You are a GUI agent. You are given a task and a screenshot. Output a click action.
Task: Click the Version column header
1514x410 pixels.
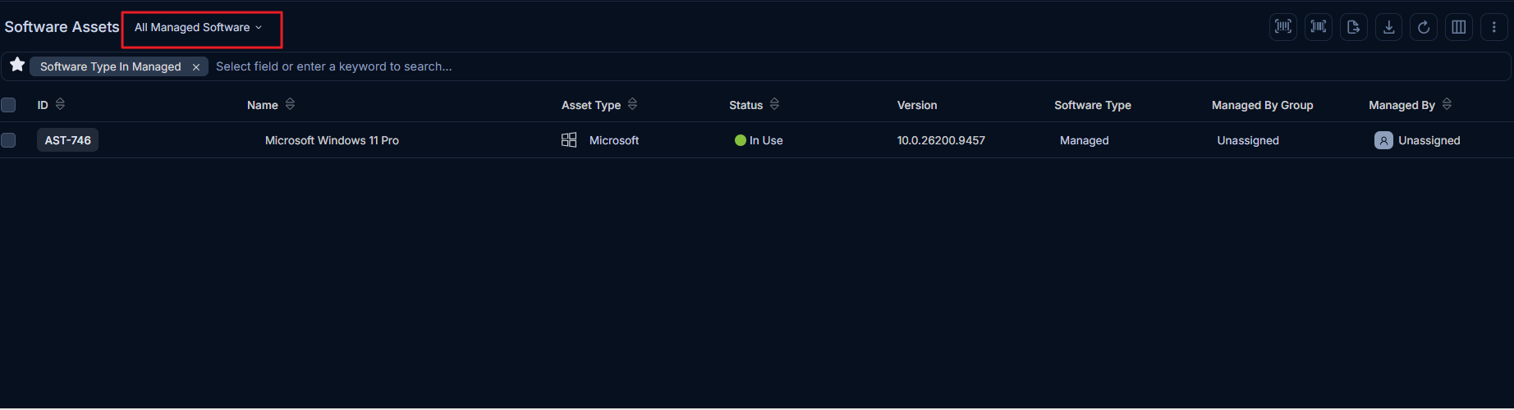pyautogui.click(x=917, y=105)
